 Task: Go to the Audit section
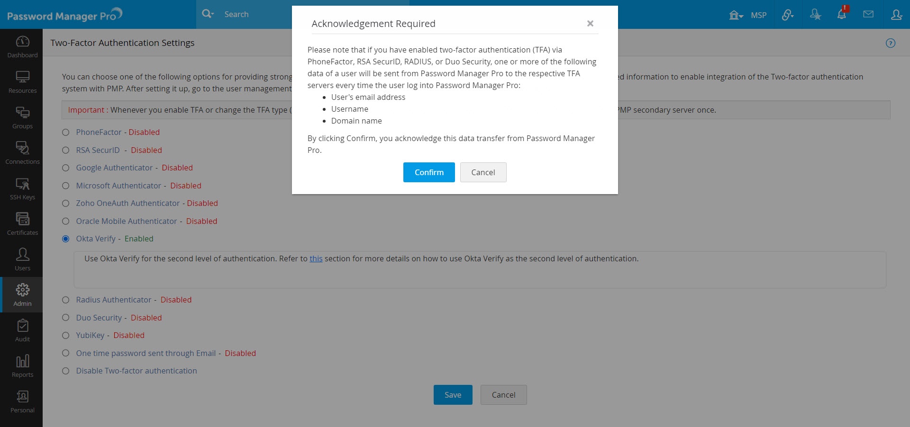pos(22,330)
